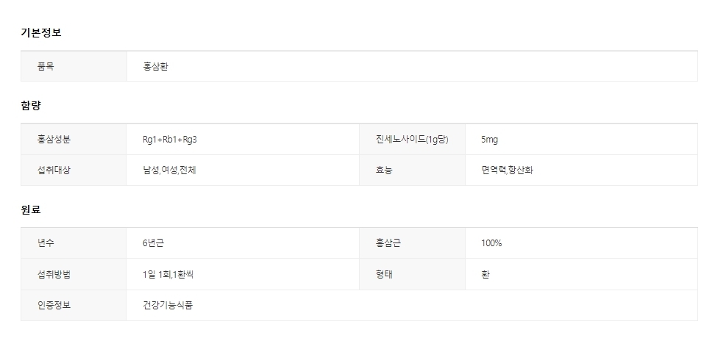Click the Rg1+Rb1+Rg3 value text
715x352 pixels.
170,139
